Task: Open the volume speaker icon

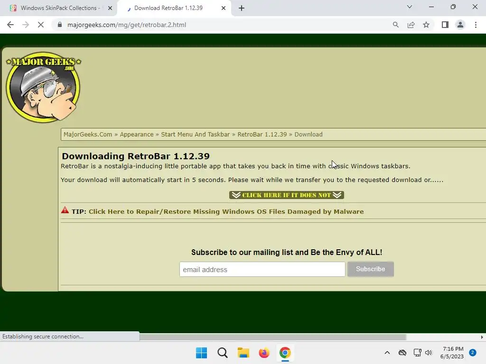Action: (x=429, y=353)
